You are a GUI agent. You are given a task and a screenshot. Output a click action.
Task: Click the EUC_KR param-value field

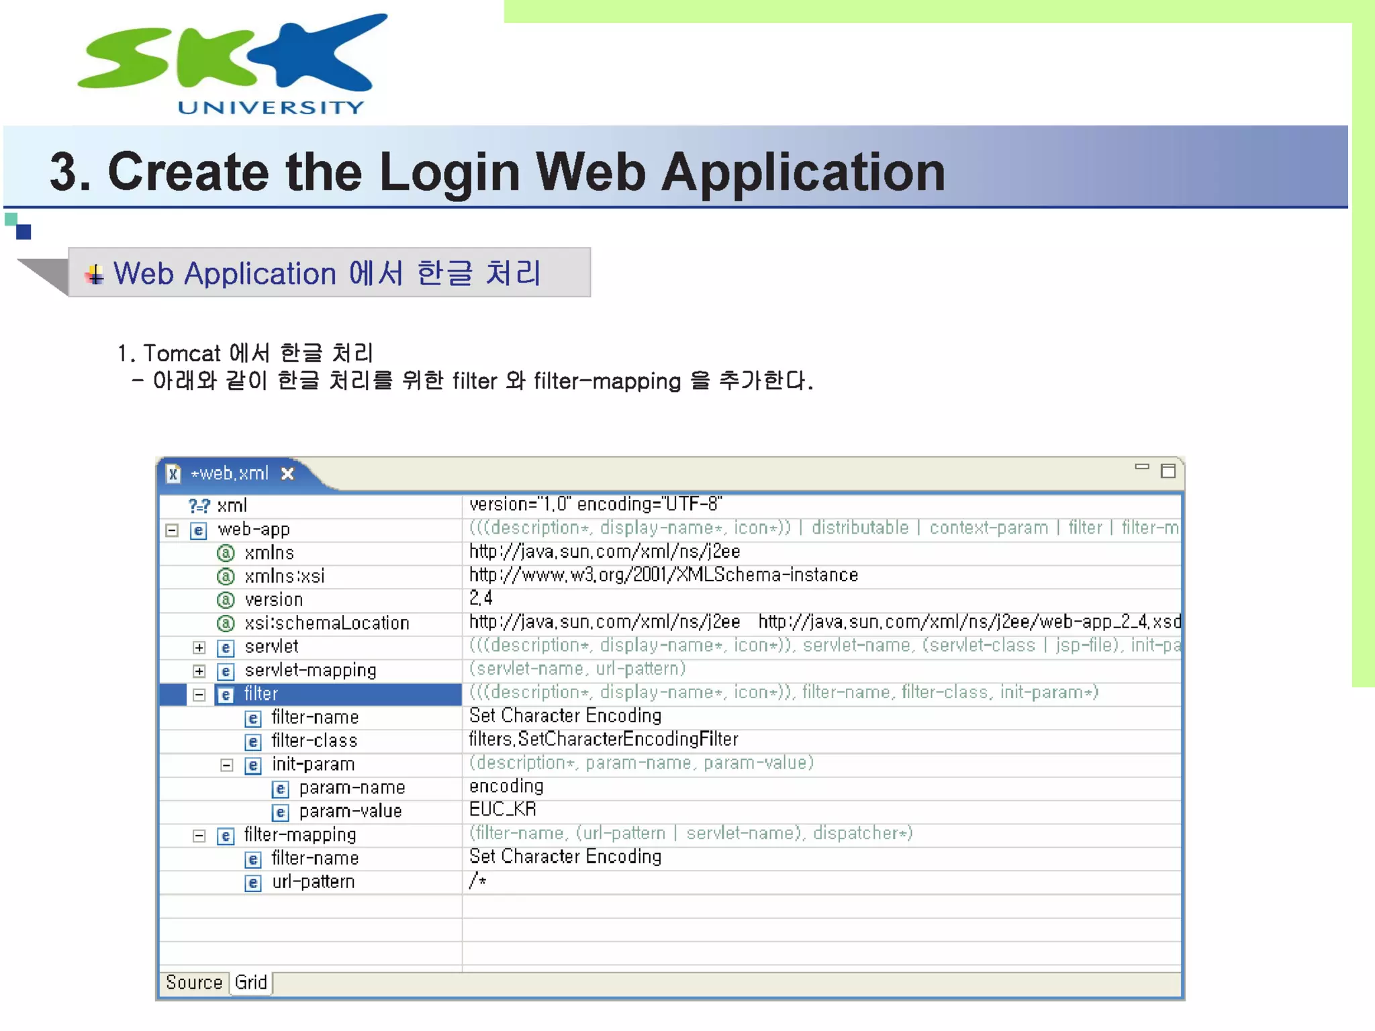503,810
